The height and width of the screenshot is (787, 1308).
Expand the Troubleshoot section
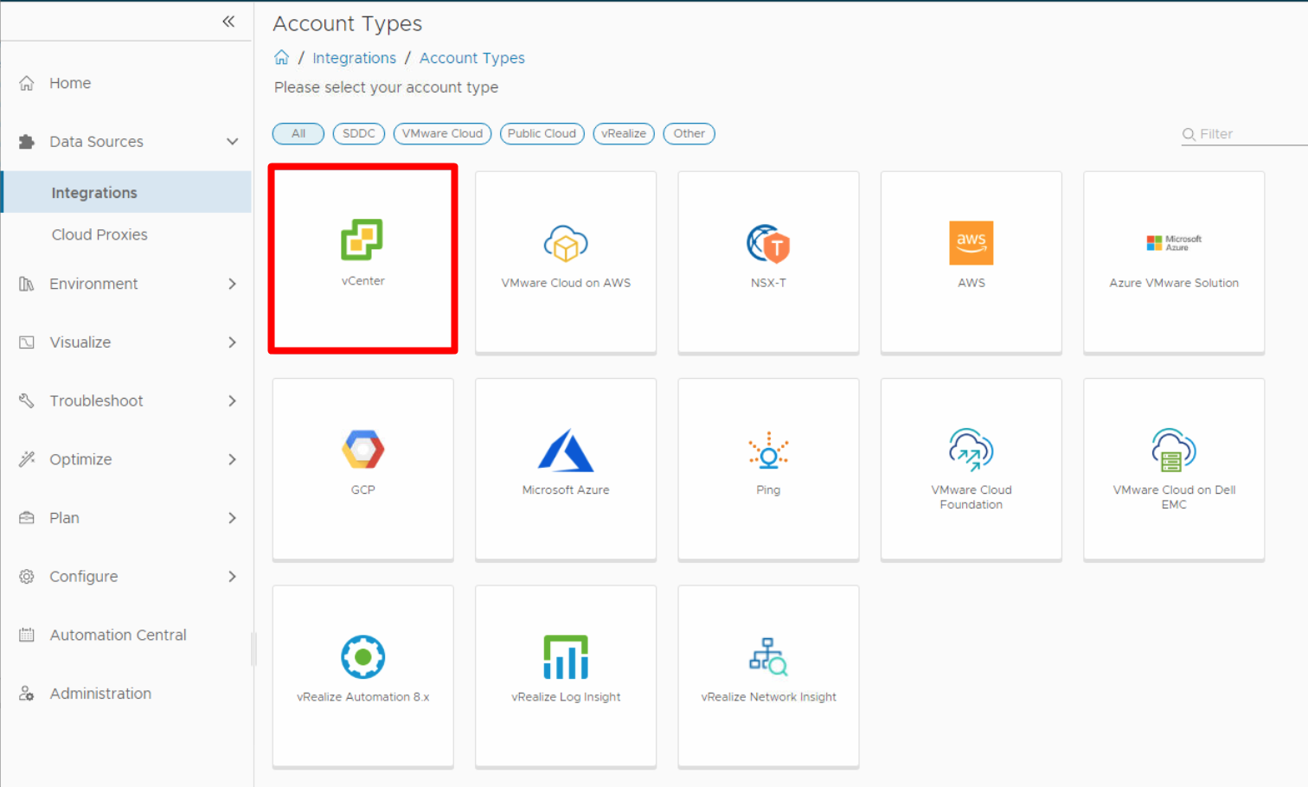coord(97,400)
